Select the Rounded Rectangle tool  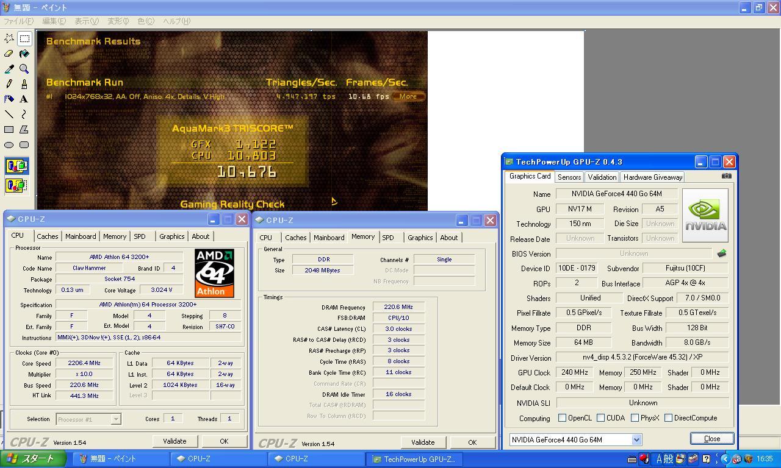click(24, 145)
